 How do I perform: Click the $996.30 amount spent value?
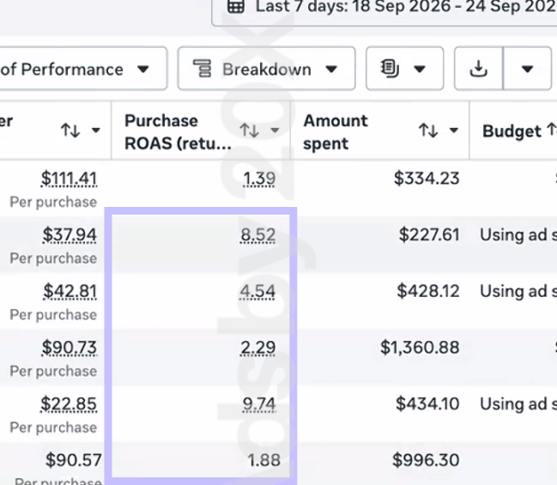426,460
